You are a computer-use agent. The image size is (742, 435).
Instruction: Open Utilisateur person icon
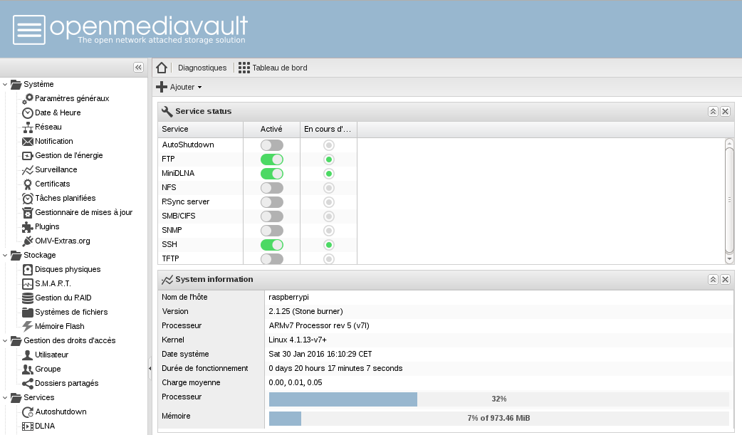pyautogui.click(x=28, y=355)
